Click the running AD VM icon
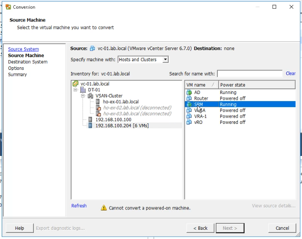This screenshot has height=239, width=302. point(189,92)
